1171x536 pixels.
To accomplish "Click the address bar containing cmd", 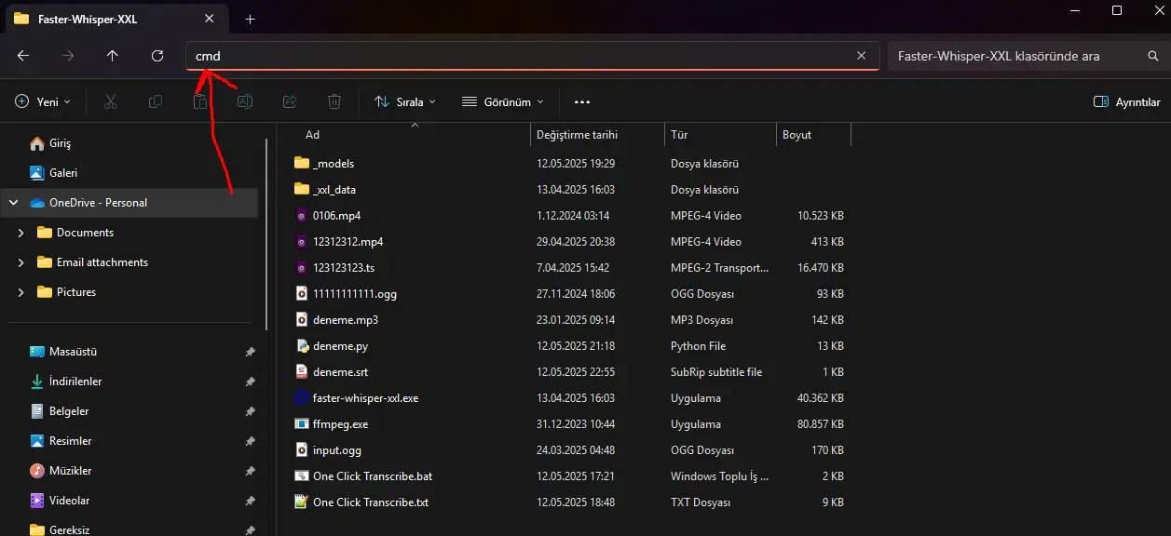I will click(532, 56).
